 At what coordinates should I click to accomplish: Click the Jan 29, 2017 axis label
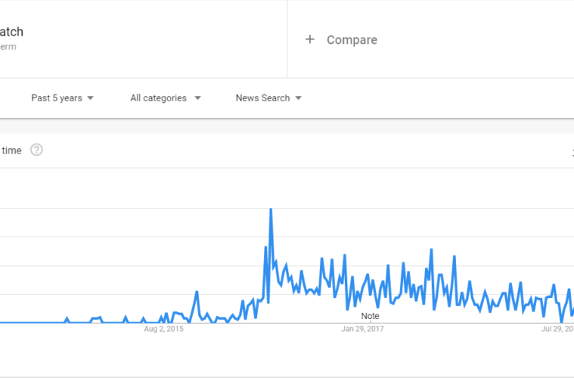(x=362, y=329)
